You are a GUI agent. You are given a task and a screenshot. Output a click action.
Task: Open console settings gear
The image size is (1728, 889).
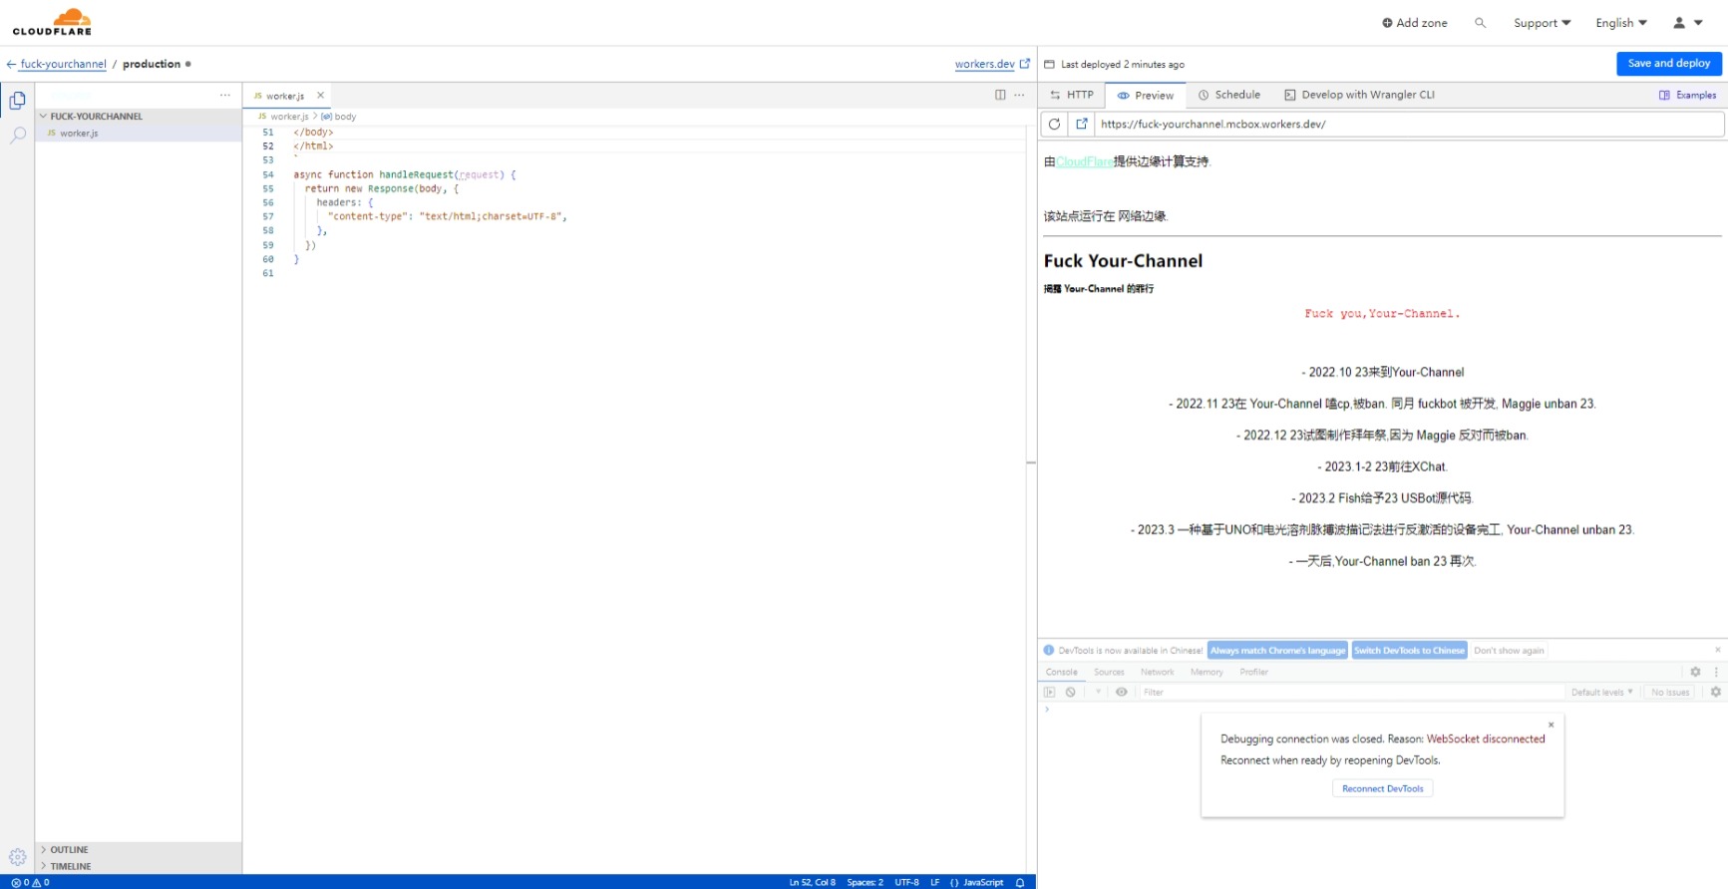(x=1715, y=692)
